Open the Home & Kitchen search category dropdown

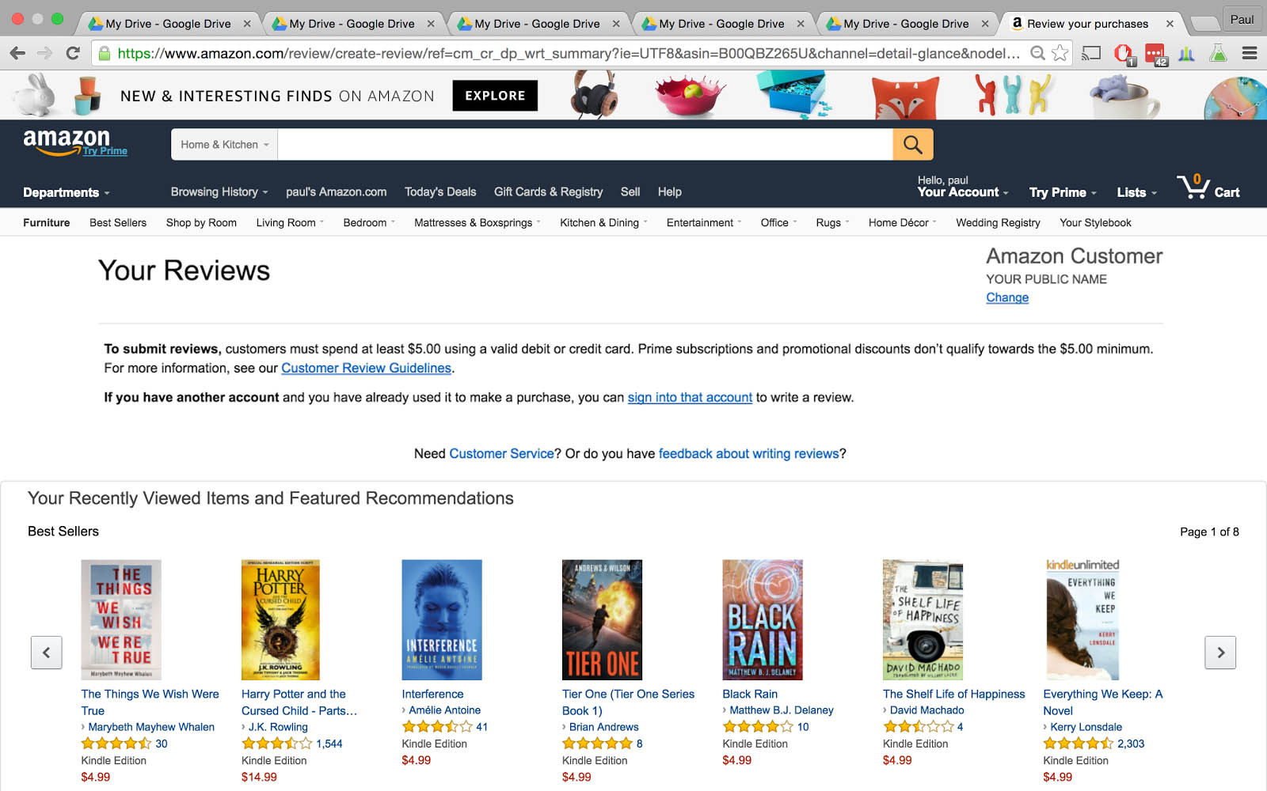[x=224, y=144]
